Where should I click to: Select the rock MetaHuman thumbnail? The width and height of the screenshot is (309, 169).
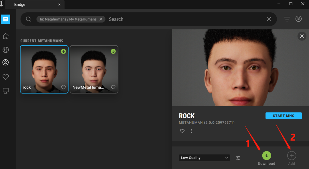pyautogui.click(x=44, y=69)
